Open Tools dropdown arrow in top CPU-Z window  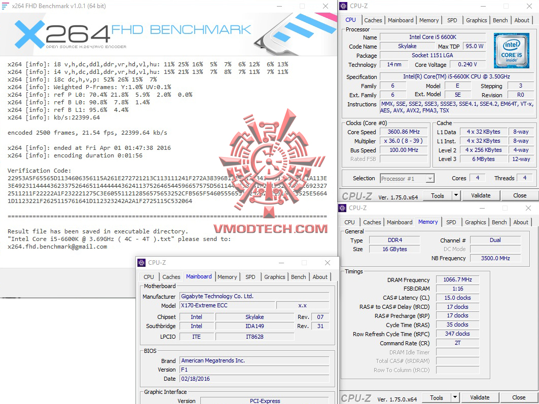(x=456, y=195)
